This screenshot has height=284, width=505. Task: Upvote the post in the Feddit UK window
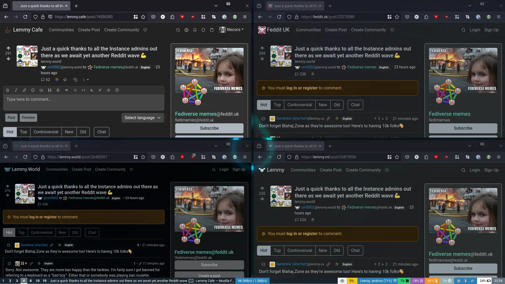[262, 48]
